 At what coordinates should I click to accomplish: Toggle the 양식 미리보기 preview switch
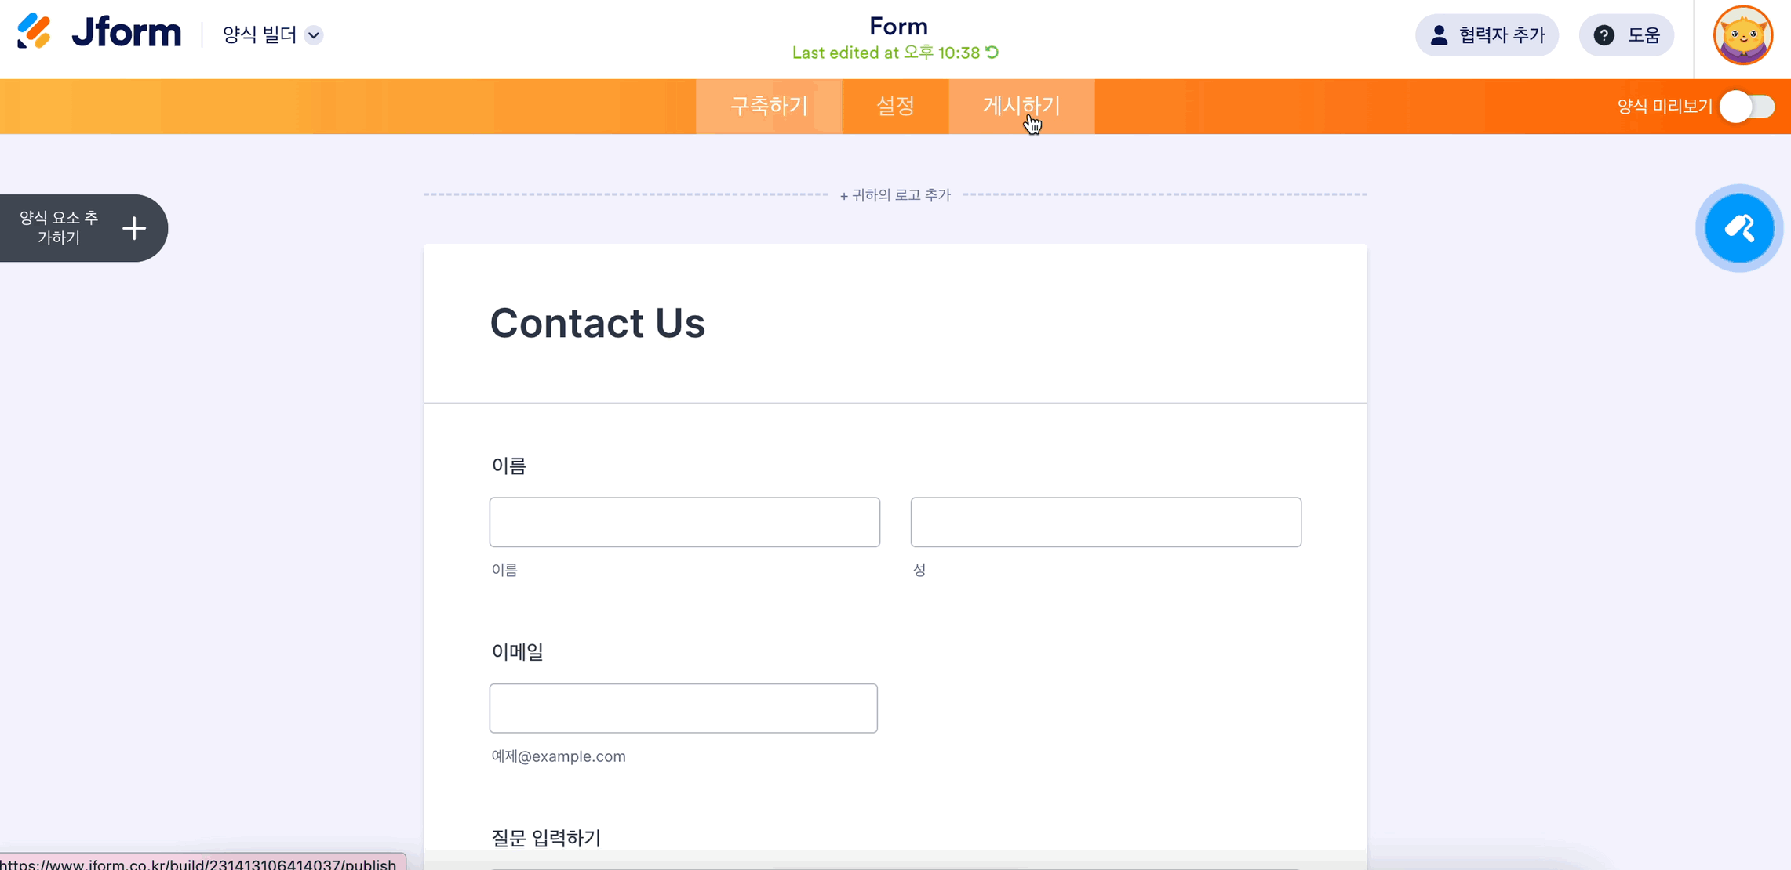coord(1746,107)
